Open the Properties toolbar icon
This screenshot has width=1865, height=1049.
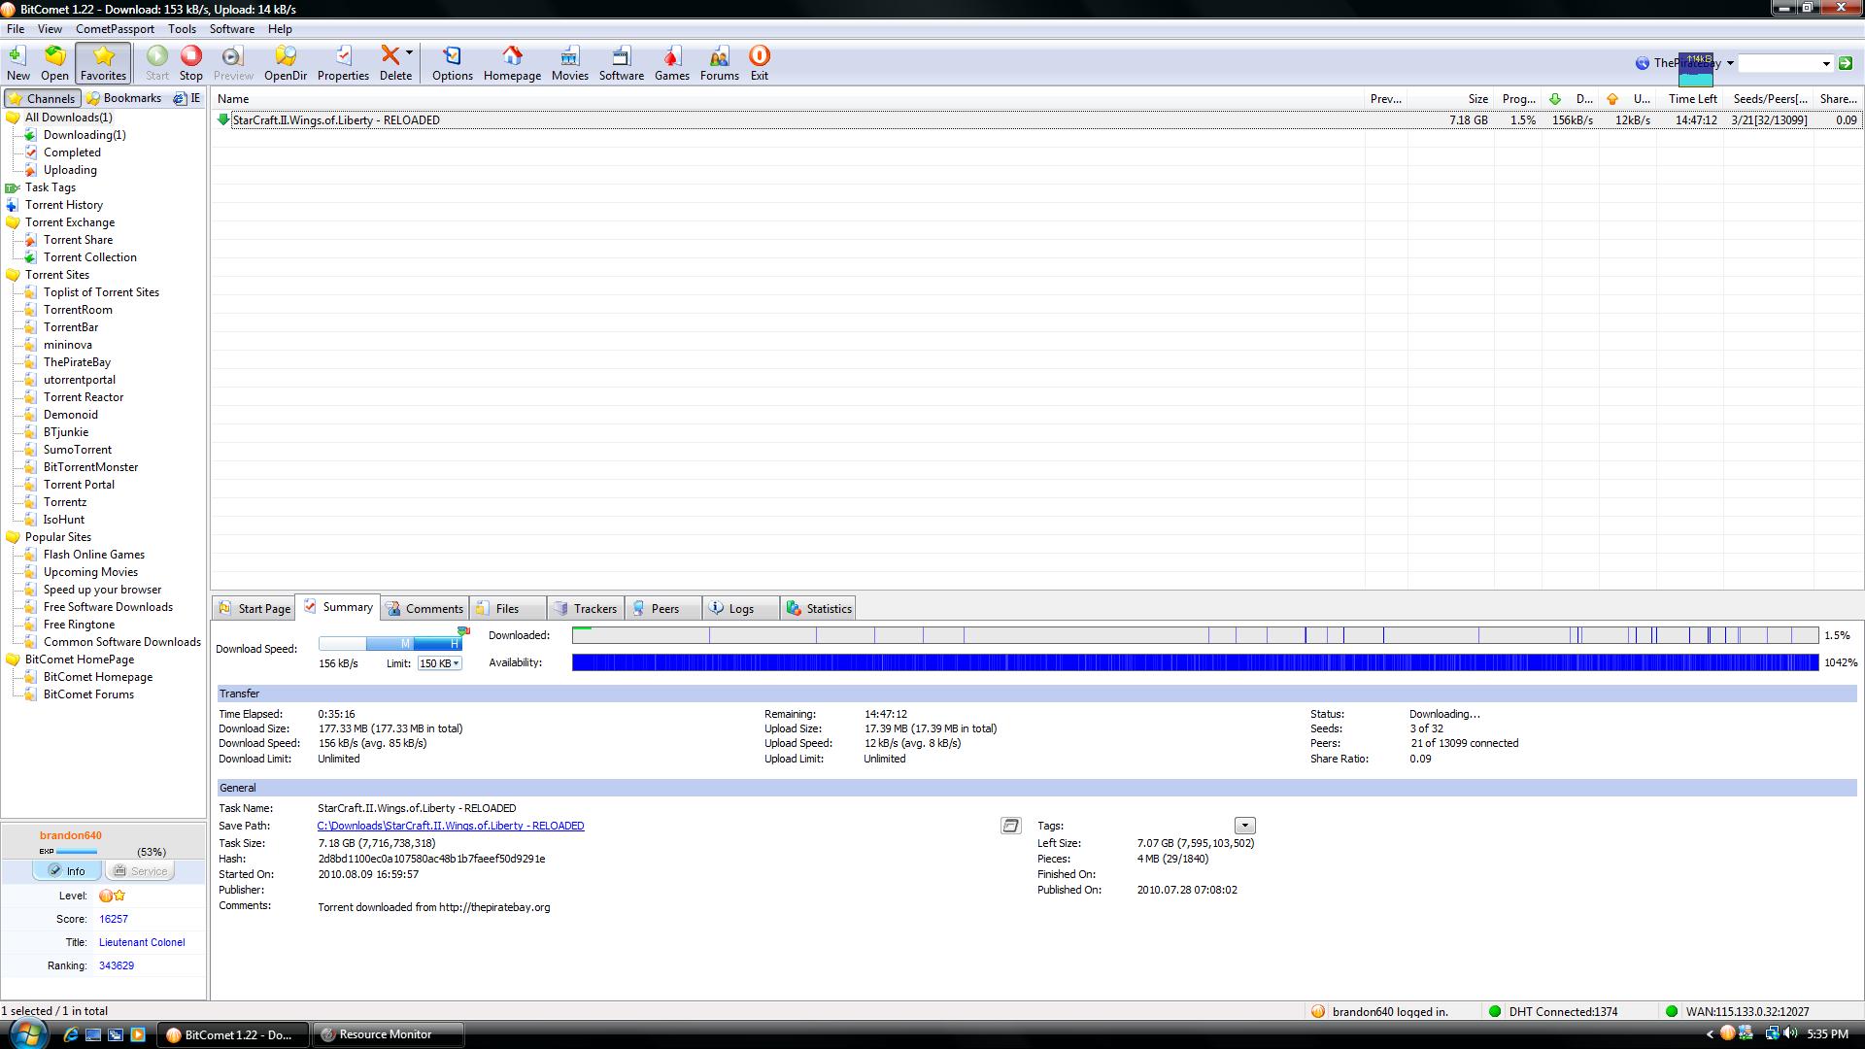tap(343, 63)
